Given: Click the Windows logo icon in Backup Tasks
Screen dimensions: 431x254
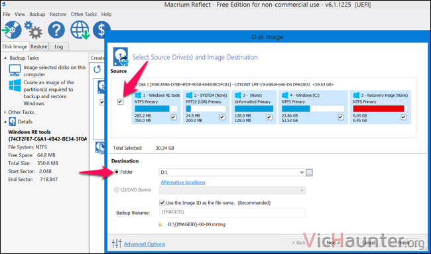Looking at the screenshot, I should pos(15,86).
